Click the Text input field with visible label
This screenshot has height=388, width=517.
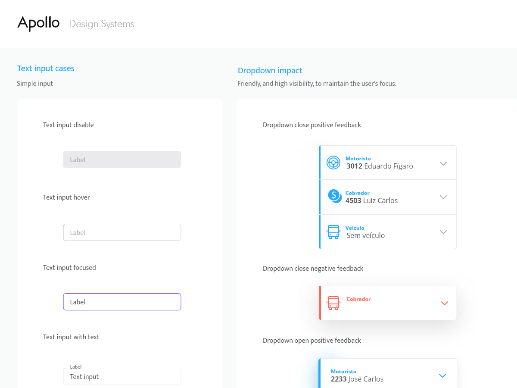click(122, 376)
